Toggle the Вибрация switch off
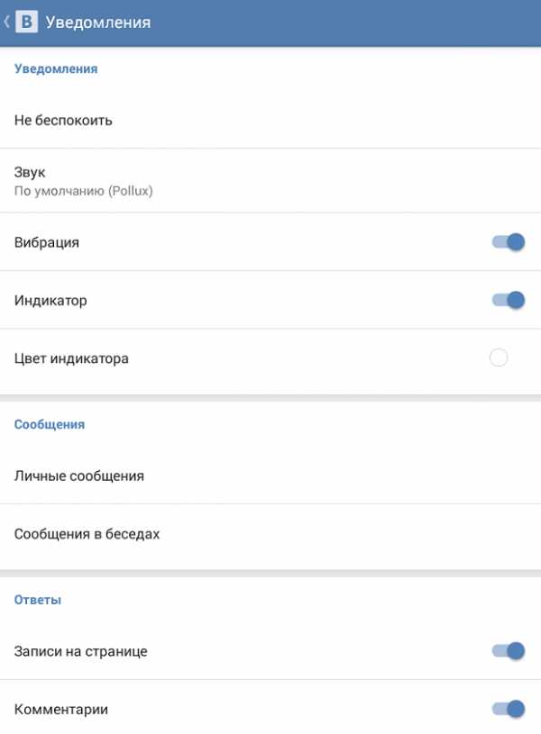Viewport: 541px width, 734px height. point(509,242)
